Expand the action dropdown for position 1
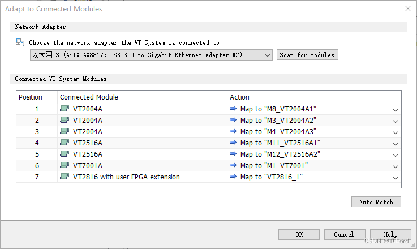 coord(395,110)
